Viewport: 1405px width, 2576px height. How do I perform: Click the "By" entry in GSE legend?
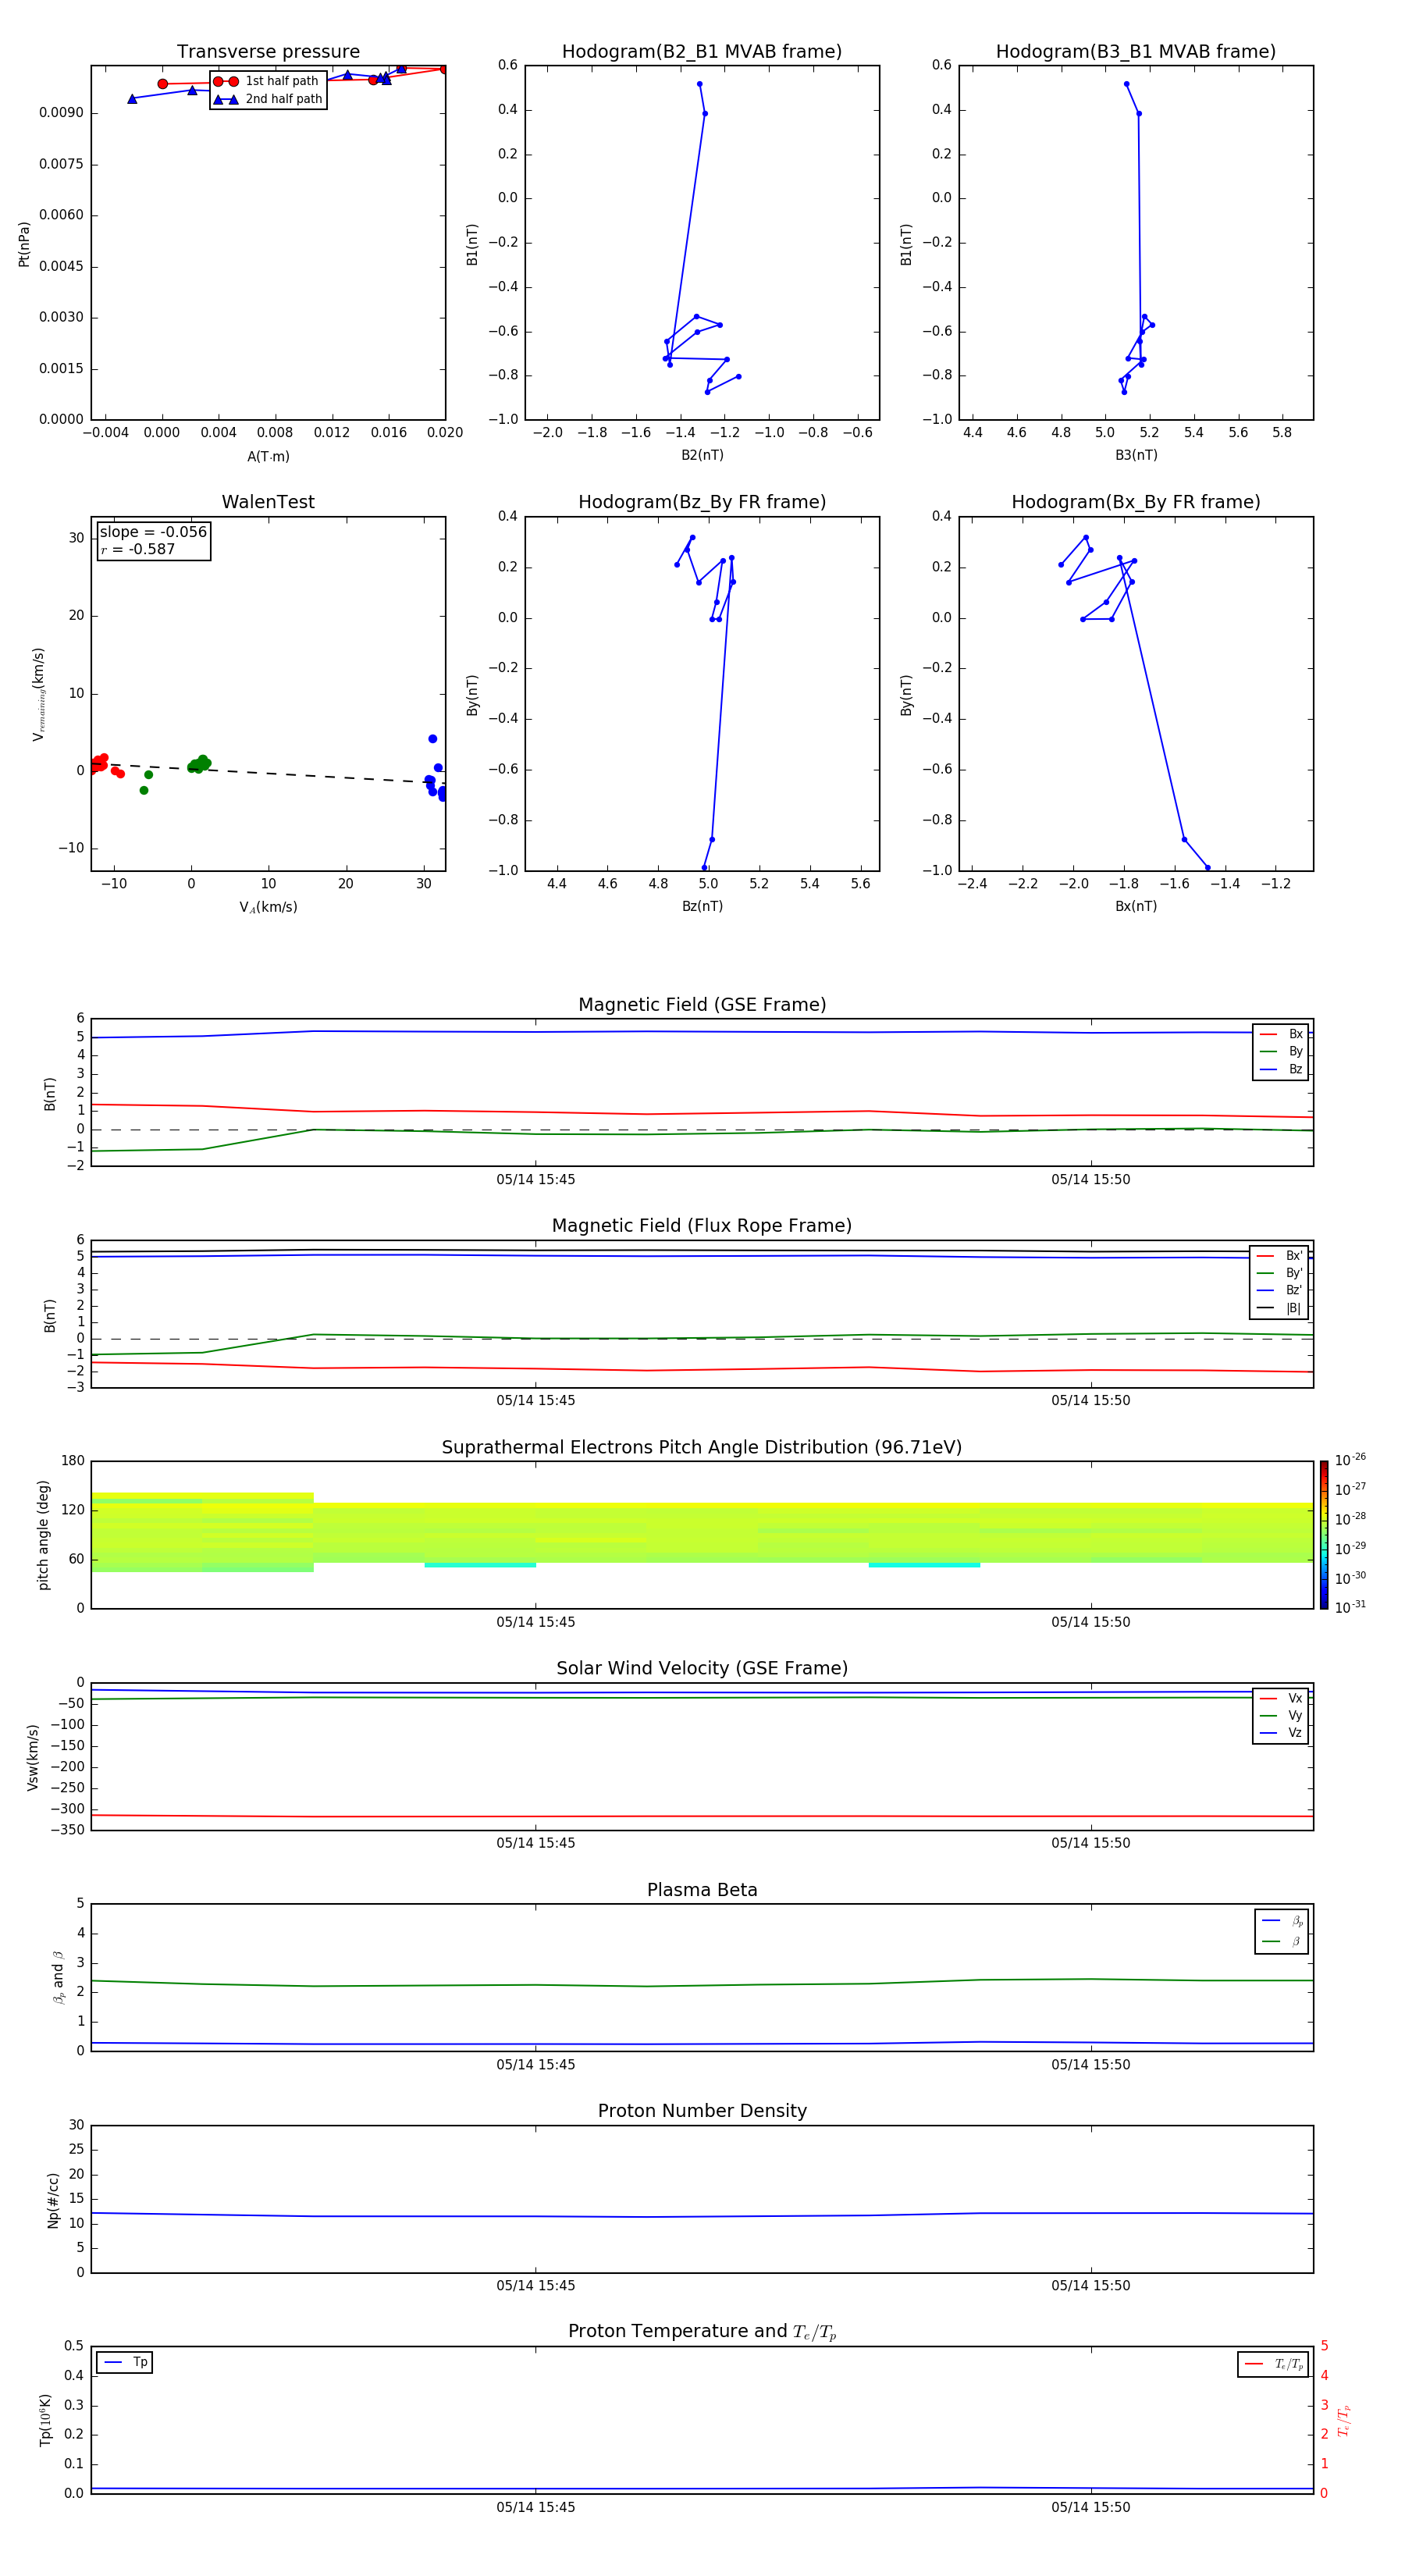click(x=1281, y=1052)
